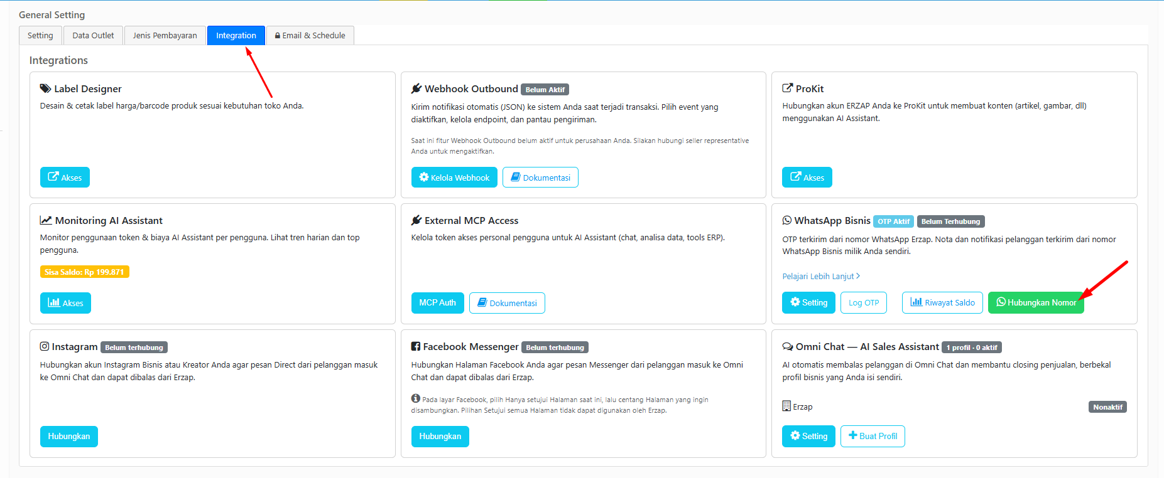View the Log OTP

(864, 302)
